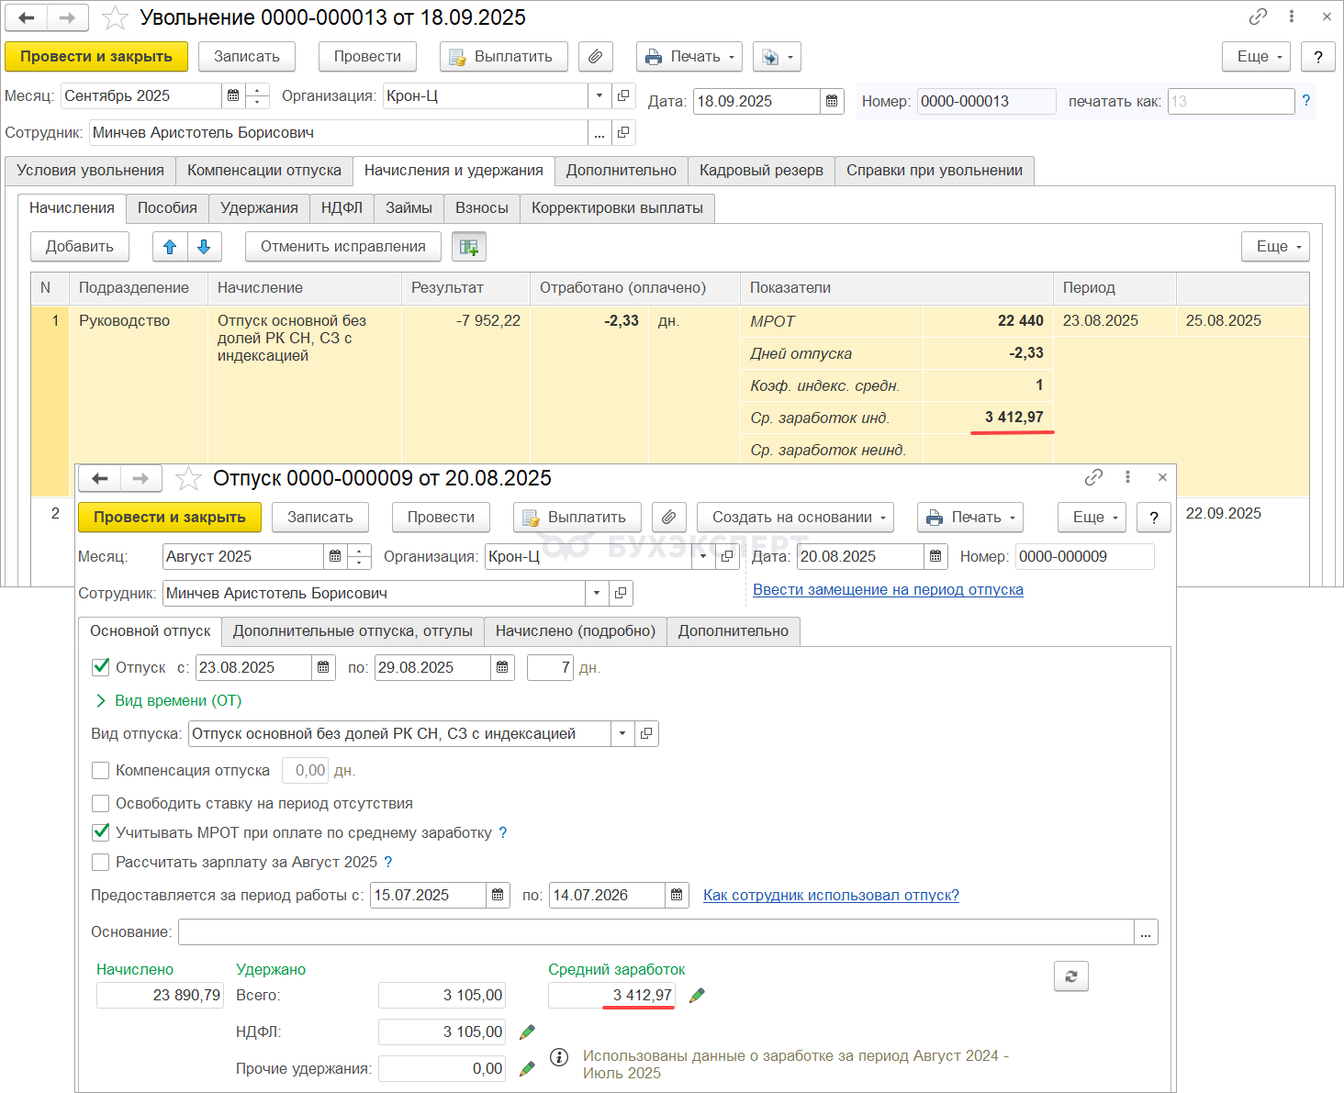Open Создать на основании dropdown
Viewport: 1344px width, 1093px height.
click(795, 518)
